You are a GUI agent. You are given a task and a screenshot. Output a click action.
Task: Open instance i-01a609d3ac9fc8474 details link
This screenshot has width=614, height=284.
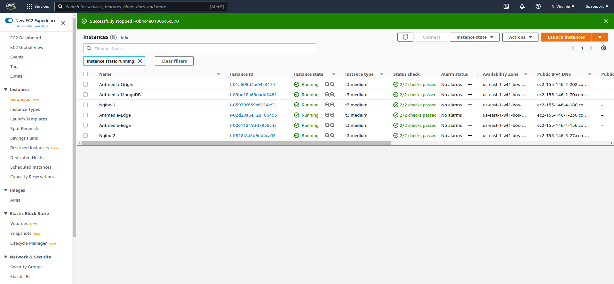pos(252,84)
